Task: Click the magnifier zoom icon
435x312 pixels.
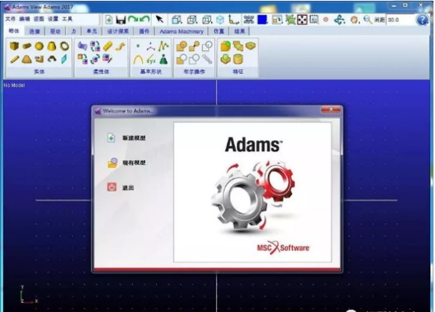Action: (x=367, y=20)
